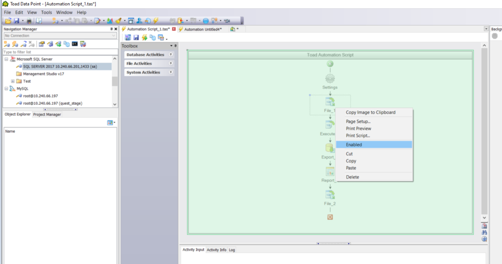Click the new connection plug icon in main toolbar
The width and height of the screenshot is (502, 264).
point(55,21)
